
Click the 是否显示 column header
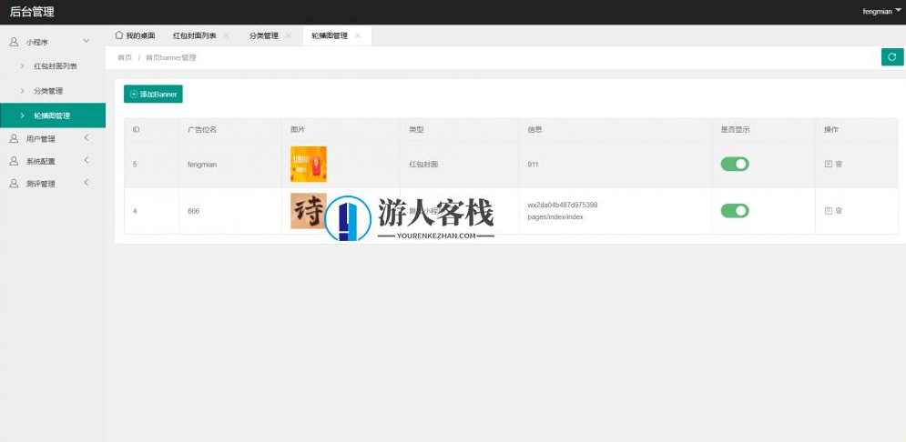coord(735,130)
